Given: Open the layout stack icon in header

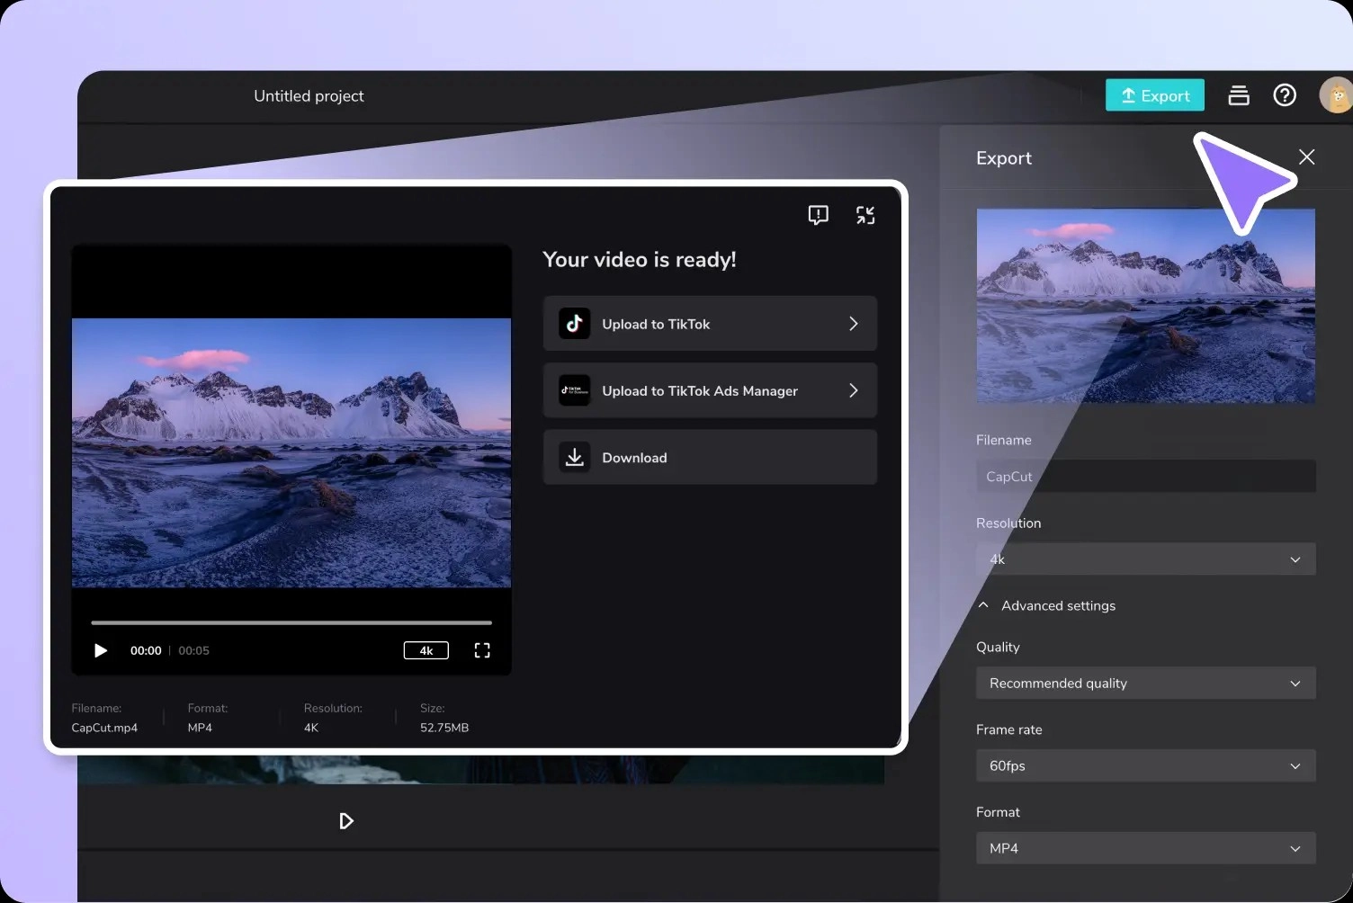Looking at the screenshot, I should (x=1239, y=95).
